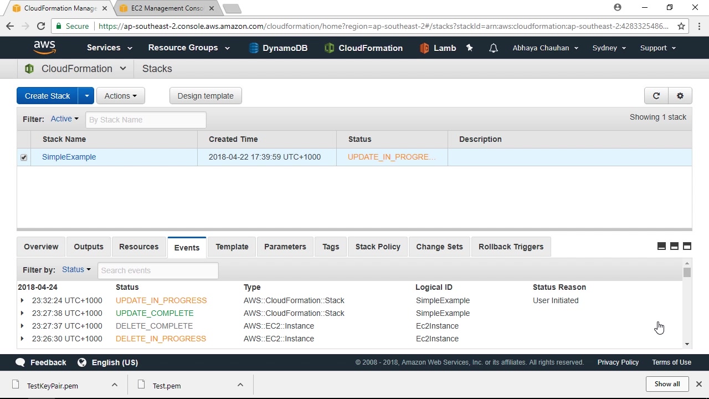Screen dimensions: 709x399
Task: Open the Terms of Use link
Action: pyautogui.click(x=671, y=362)
